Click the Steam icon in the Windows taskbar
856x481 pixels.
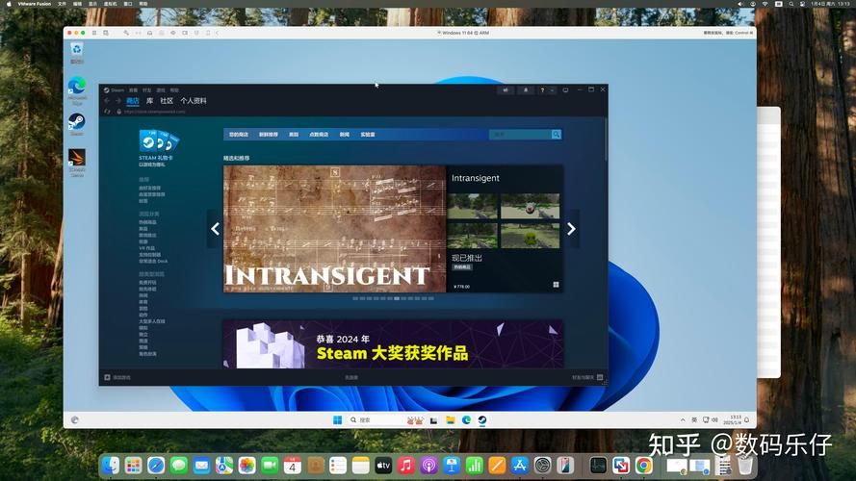482,420
